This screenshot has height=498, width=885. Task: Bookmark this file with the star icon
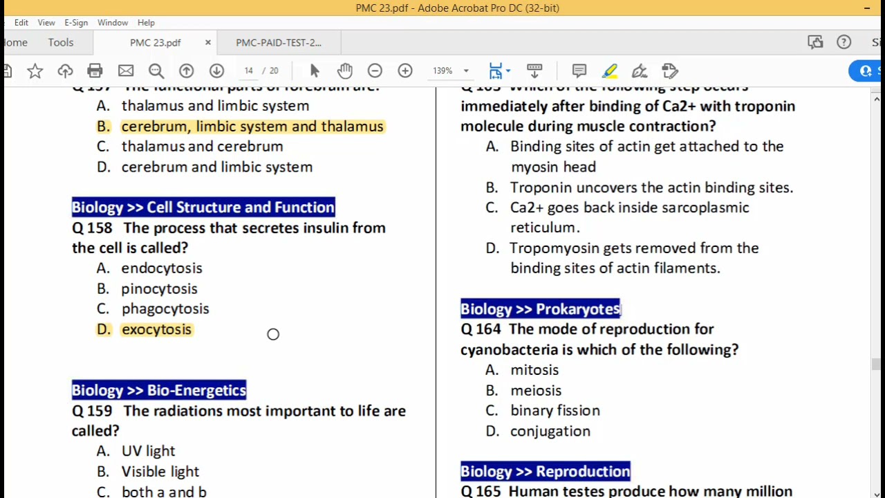[x=35, y=71]
